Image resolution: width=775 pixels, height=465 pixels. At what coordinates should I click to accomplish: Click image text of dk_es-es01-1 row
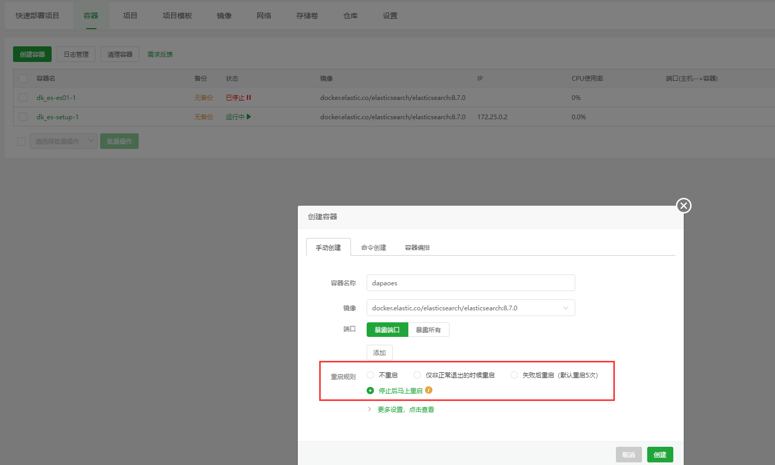click(x=393, y=97)
